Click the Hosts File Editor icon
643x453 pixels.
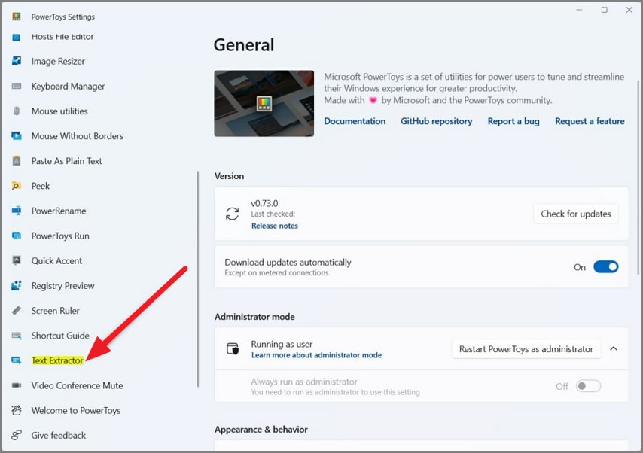tap(16, 37)
